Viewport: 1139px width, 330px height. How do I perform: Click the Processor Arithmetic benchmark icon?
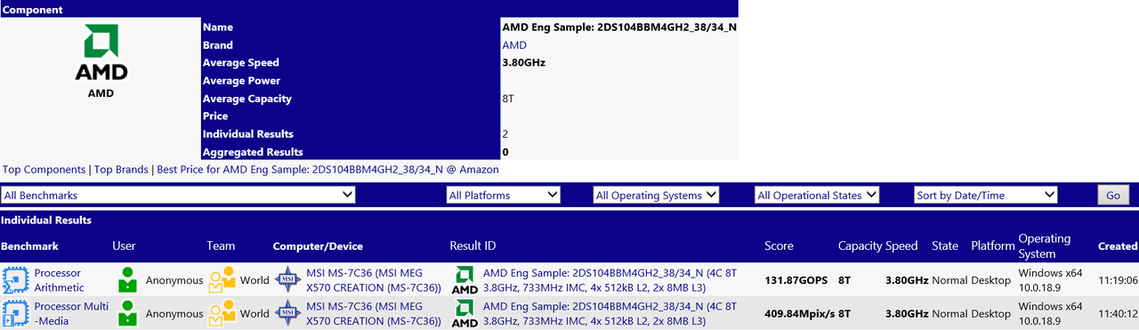coord(13,280)
